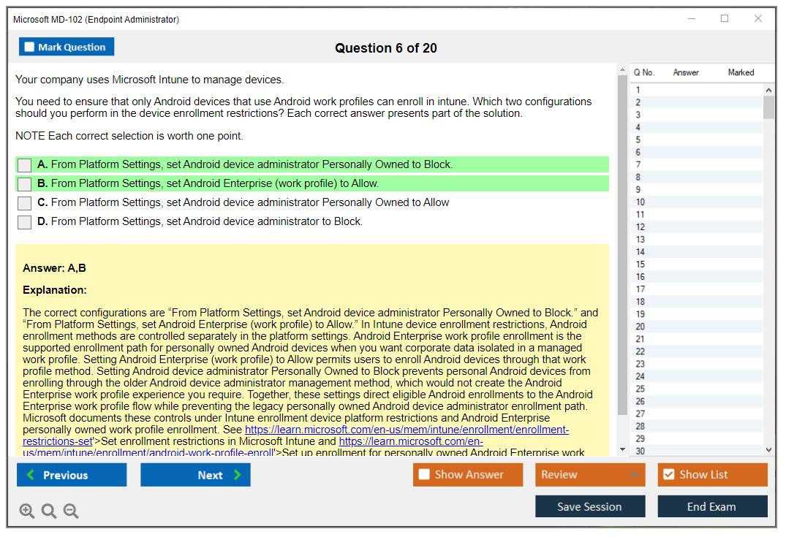The width and height of the screenshot is (786, 537).
Task: Click the question pane scroll down arrow
Action: click(x=622, y=449)
